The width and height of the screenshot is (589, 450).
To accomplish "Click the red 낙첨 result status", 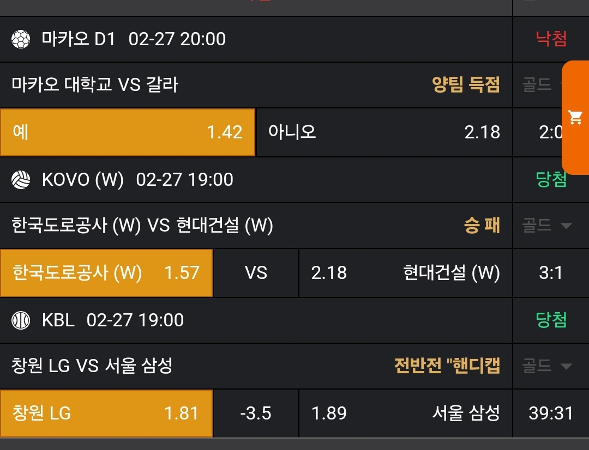I will coord(551,39).
